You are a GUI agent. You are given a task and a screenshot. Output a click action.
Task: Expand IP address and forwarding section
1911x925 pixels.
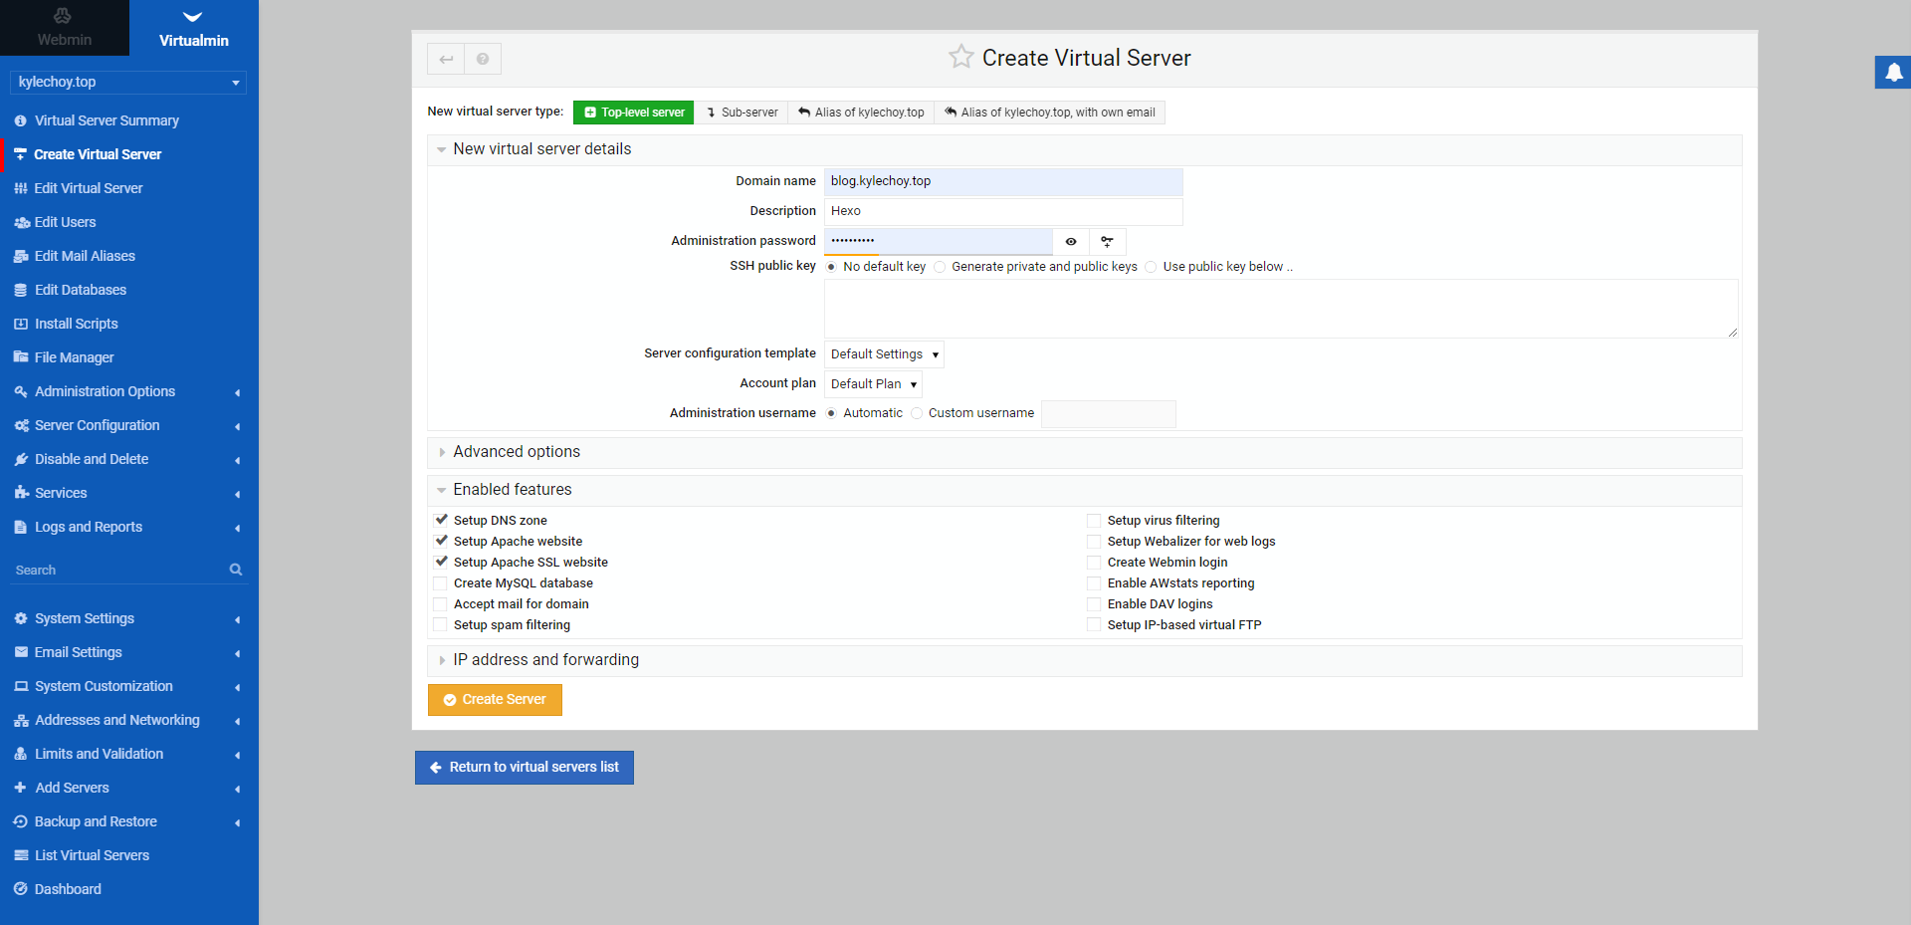point(545,660)
